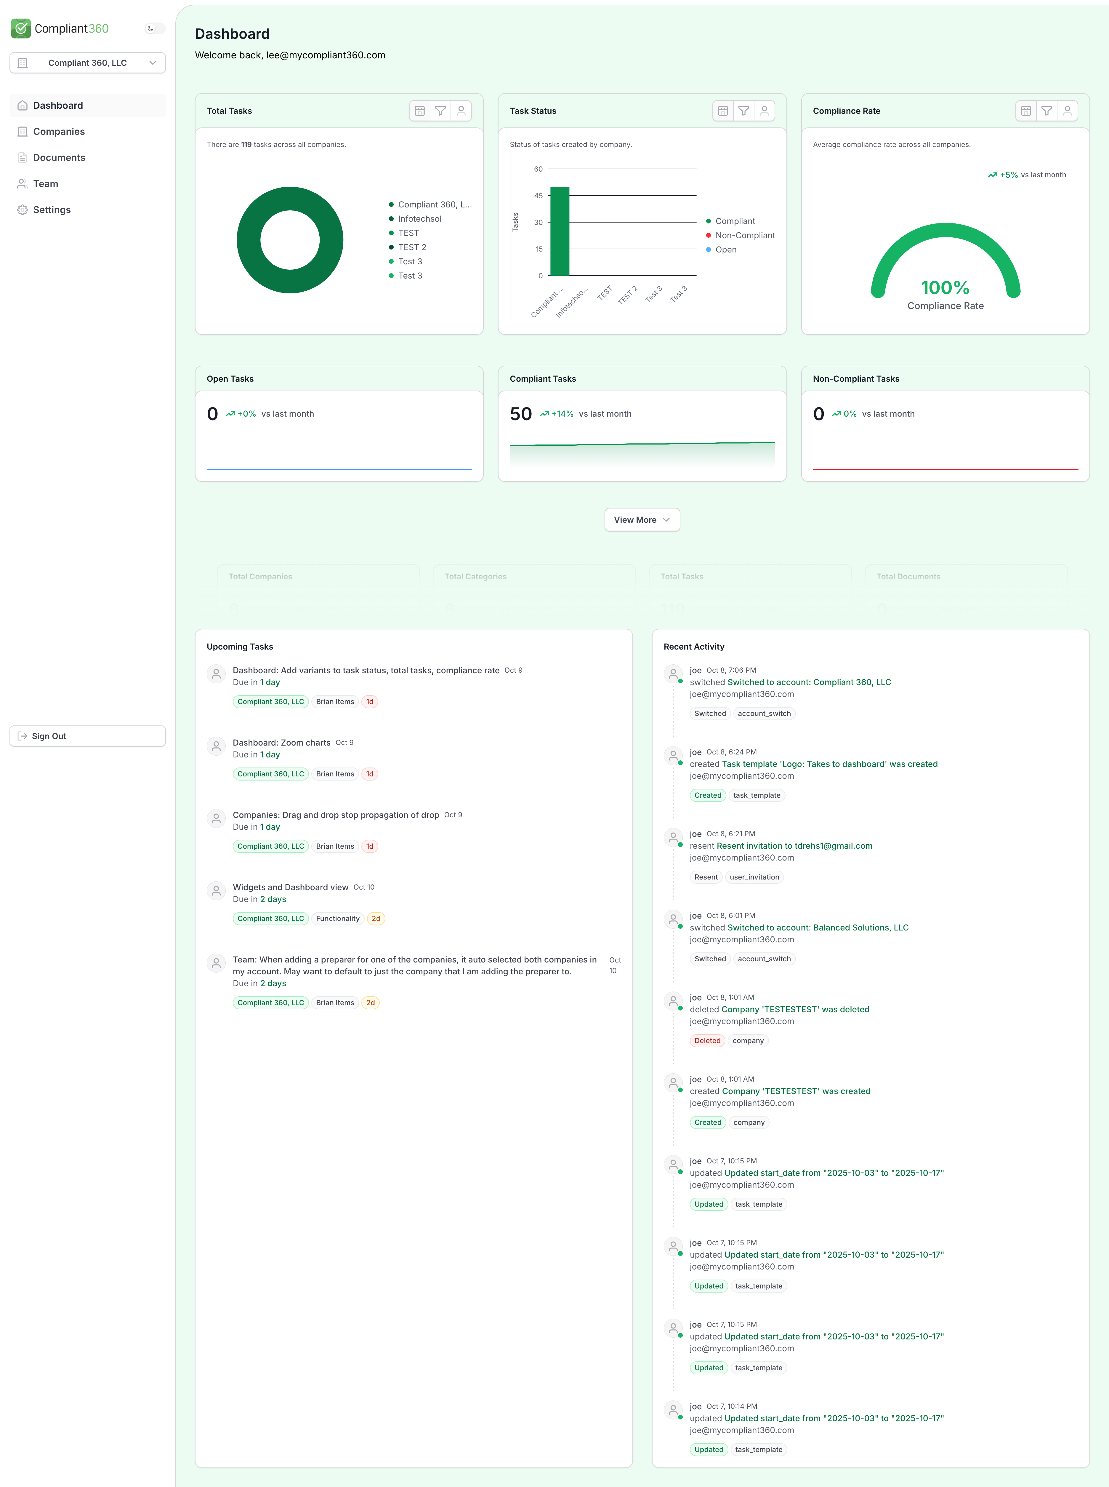Open 'Resent invitation to tdrehs1@gmail.com' activity

tap(794, 846)
